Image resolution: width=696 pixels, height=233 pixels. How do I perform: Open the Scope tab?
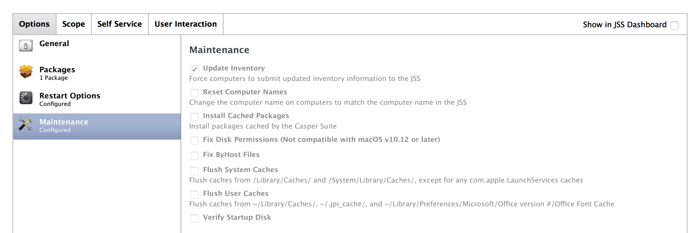(x=74, y=24)
